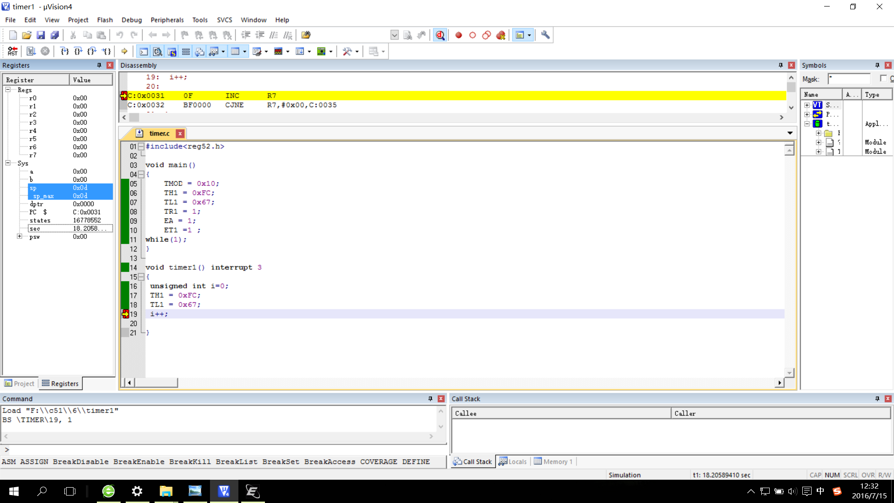Show the next statement arrow
Screen dimensions: 894x503
pos(124,51)
